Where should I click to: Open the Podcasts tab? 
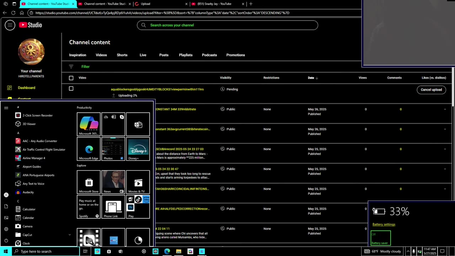point(209,55)
